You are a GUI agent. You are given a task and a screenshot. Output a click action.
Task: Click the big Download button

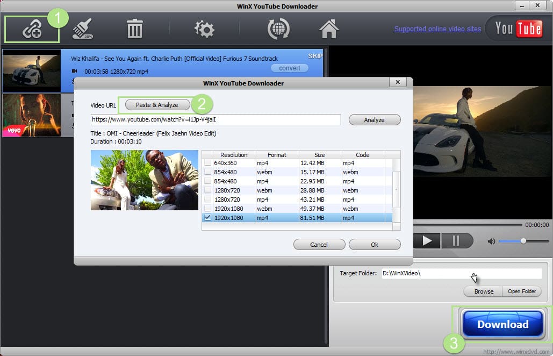click(x=502, y=324)
